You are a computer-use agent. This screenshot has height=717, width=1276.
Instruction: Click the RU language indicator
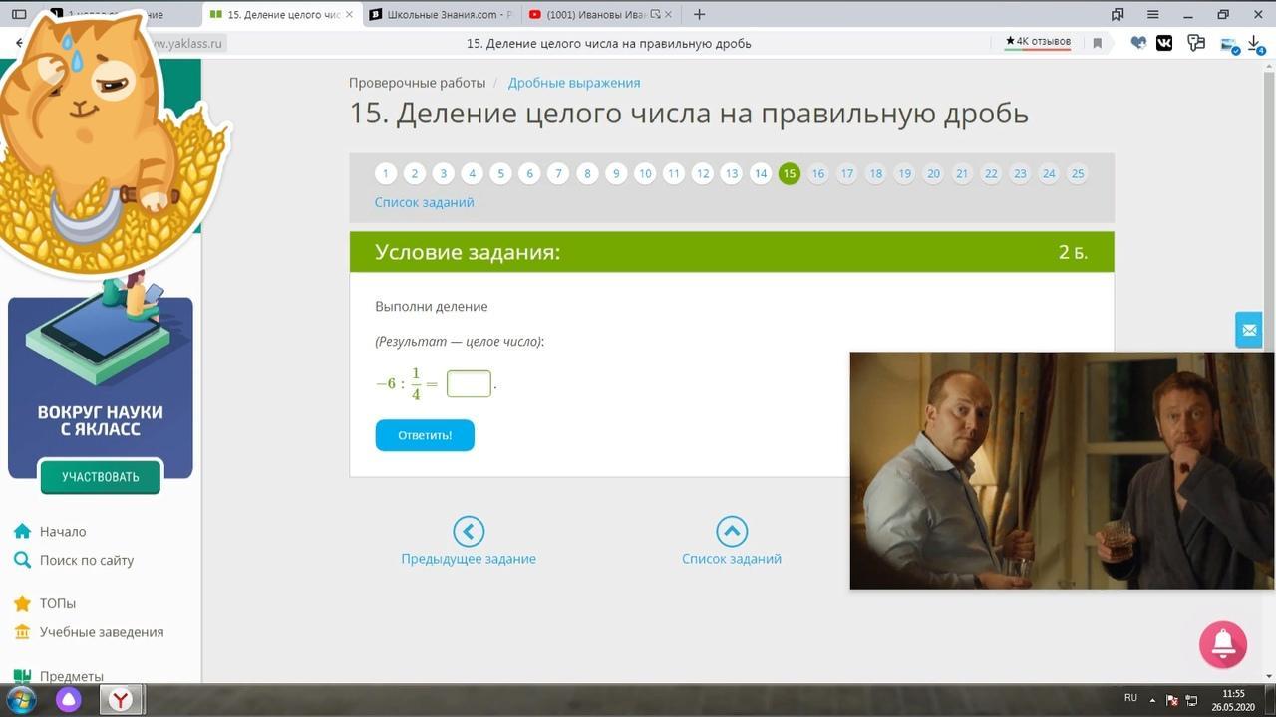tap(1130, 697)
